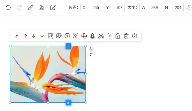This screenshot has width=192, height=111.
Task: Click the rotate handle beside the image
Action: pyautogui.click(x=91, y=48)
